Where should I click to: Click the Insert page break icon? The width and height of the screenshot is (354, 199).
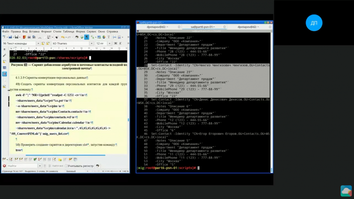pyautogui.click(x=114, y=37)
